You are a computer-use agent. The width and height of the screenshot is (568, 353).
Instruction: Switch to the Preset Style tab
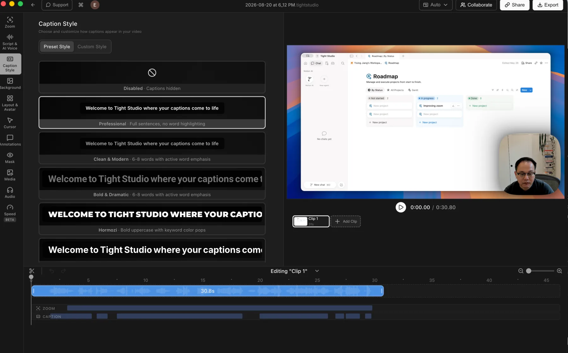point(57,47)
